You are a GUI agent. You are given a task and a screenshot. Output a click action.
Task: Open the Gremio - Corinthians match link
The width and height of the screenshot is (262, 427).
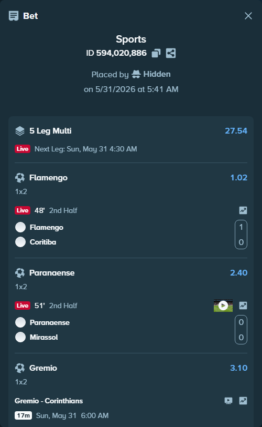pyautogui.click(x=49, y=401)
